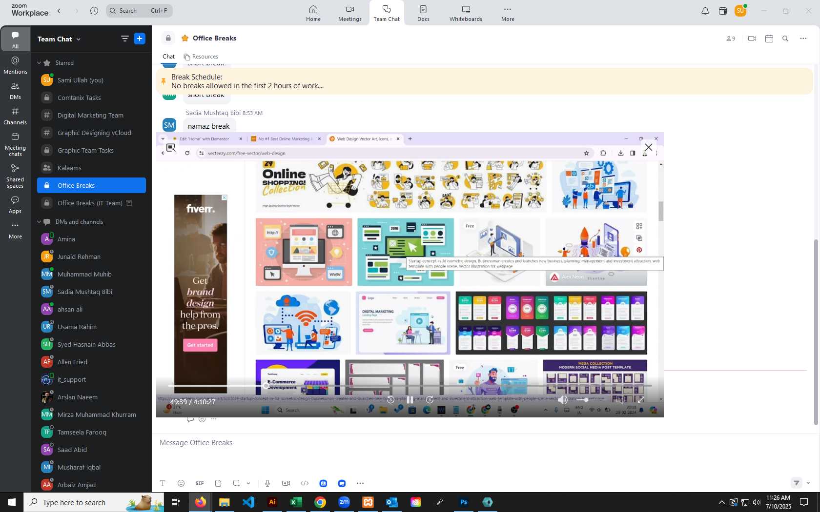Go to Meetings tab
Image resolution: width=820 pixels, height=512 pixels.
point(350,13)
